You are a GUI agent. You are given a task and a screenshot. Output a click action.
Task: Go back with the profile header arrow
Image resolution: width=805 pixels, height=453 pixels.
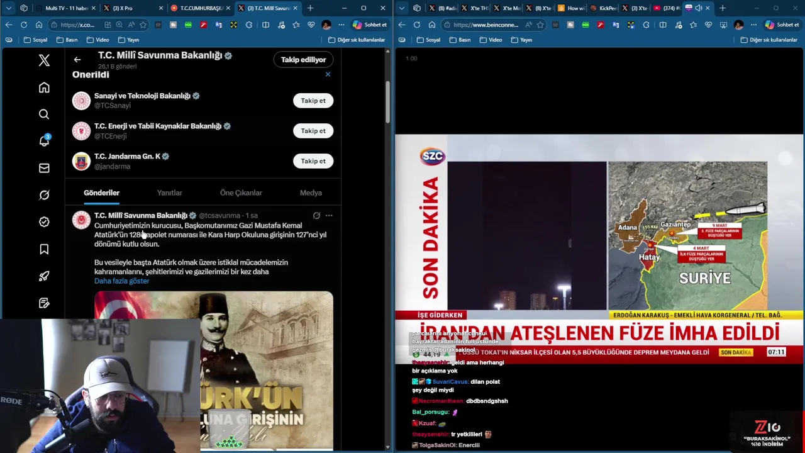click(x=77, y=60)
